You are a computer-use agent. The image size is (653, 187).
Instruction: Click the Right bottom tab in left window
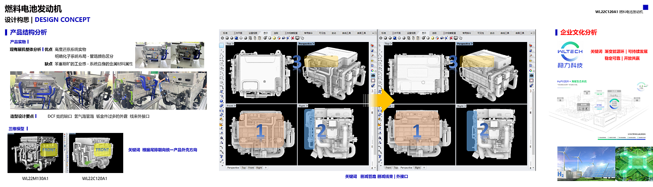[x=259, y=167]
